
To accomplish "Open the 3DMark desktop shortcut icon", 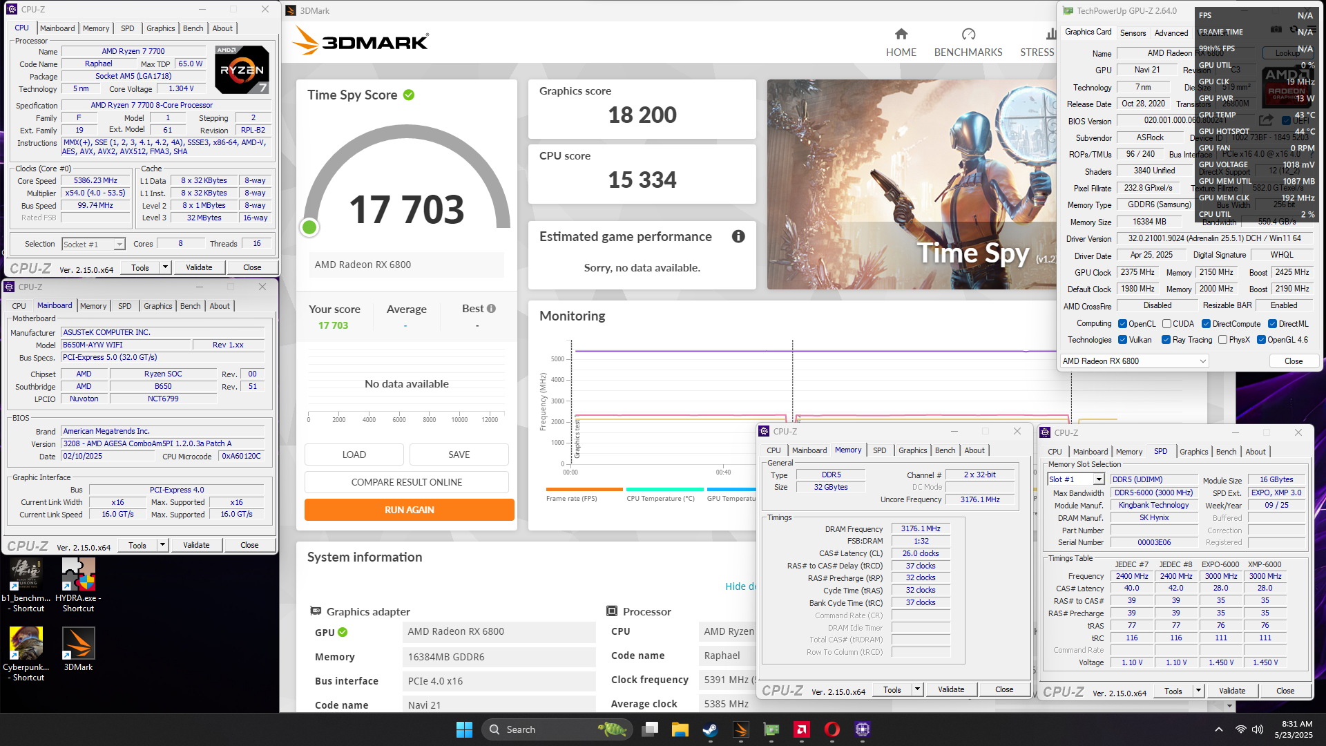I will (x=78, y=649).
